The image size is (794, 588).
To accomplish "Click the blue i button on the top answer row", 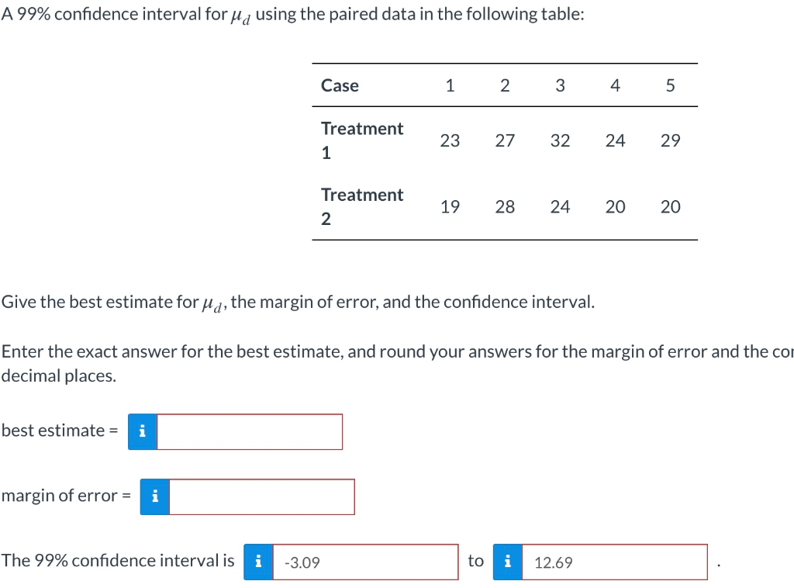I will pyautogui.click(x=143, y=431).
